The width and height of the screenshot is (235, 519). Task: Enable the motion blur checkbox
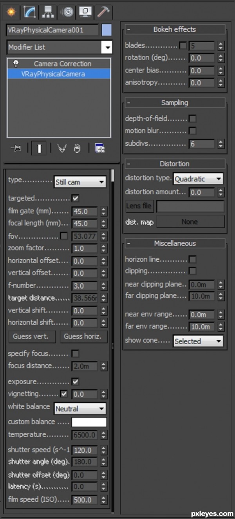coord(192,131)
